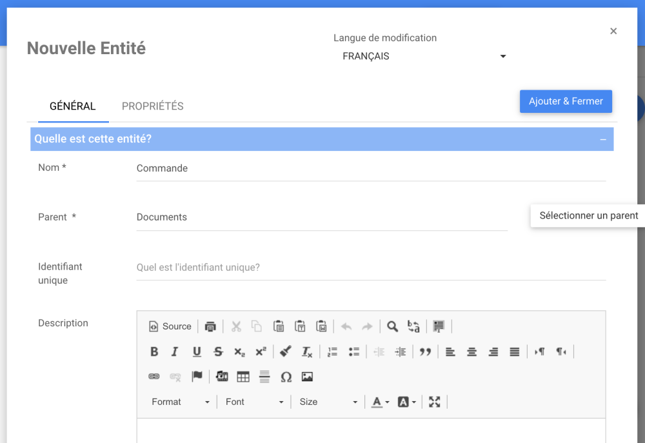Image resolution: width=645 pixels, height=443 pixels.
Task: Maximize the editor with the fullscreen icon
Action: tap(435, 402)
